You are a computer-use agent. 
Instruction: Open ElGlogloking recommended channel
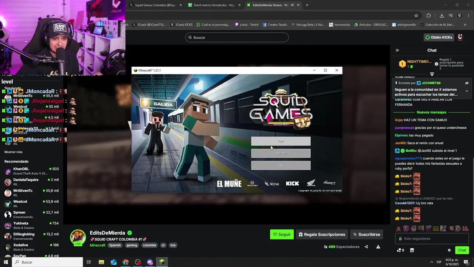coord(31,236)
